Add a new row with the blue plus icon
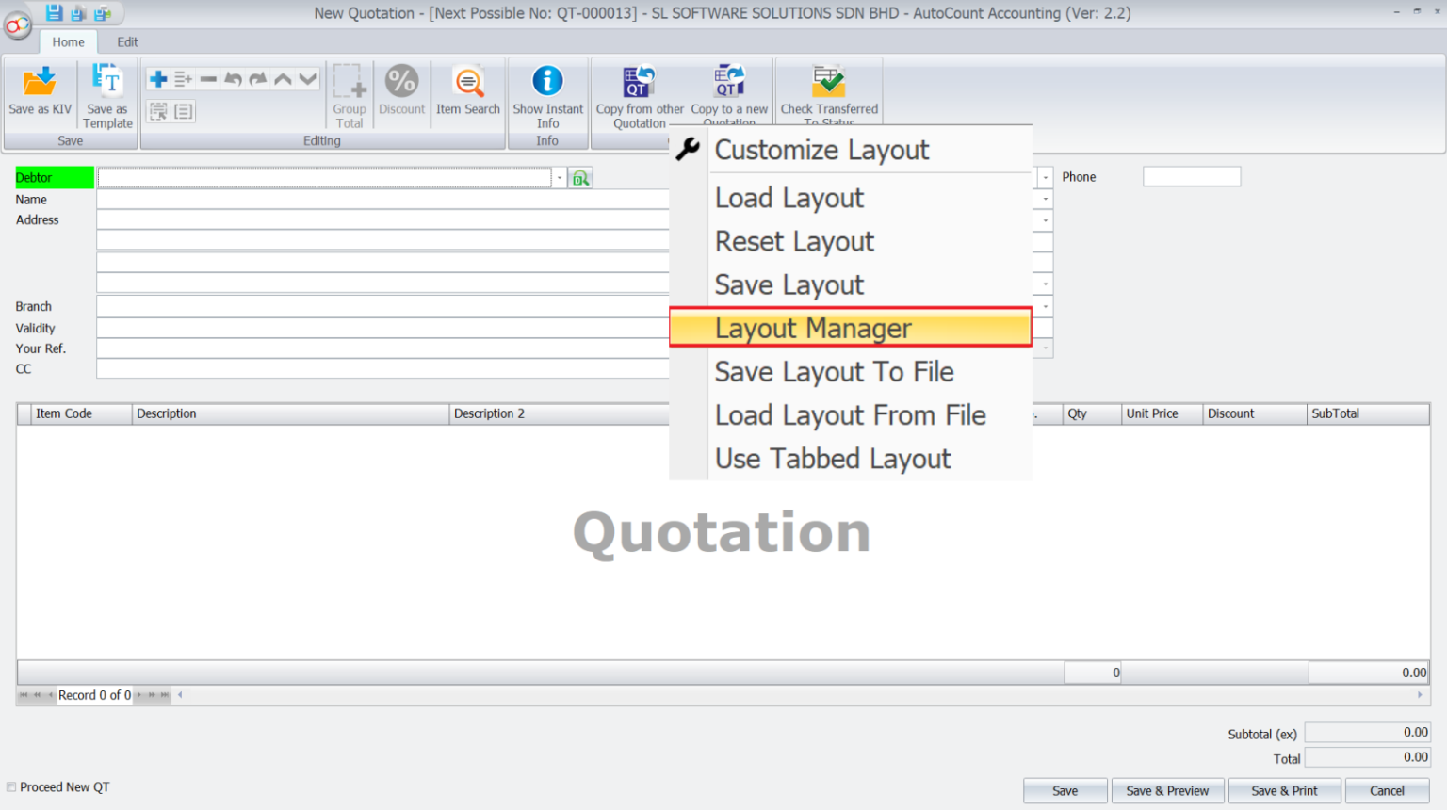 click(x=158, y=79)
